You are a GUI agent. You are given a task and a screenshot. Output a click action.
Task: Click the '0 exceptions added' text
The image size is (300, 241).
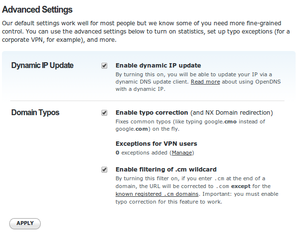coord(142,153)
